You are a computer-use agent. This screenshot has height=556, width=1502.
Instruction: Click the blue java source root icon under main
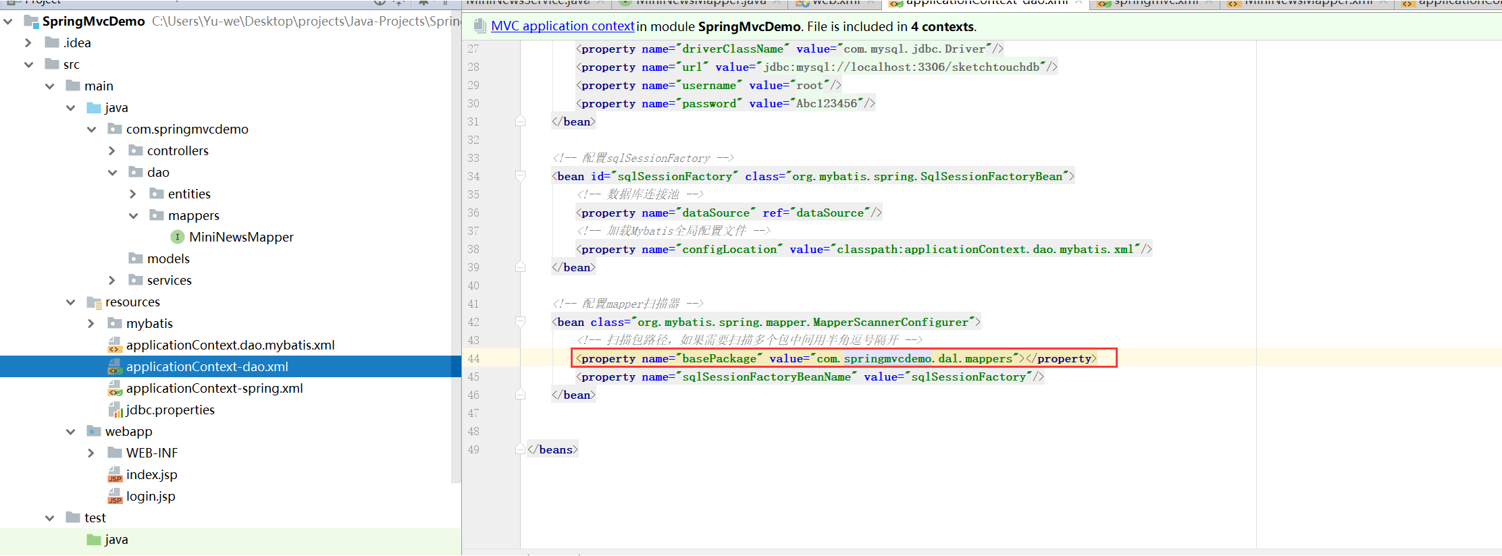tap(94, 107)
